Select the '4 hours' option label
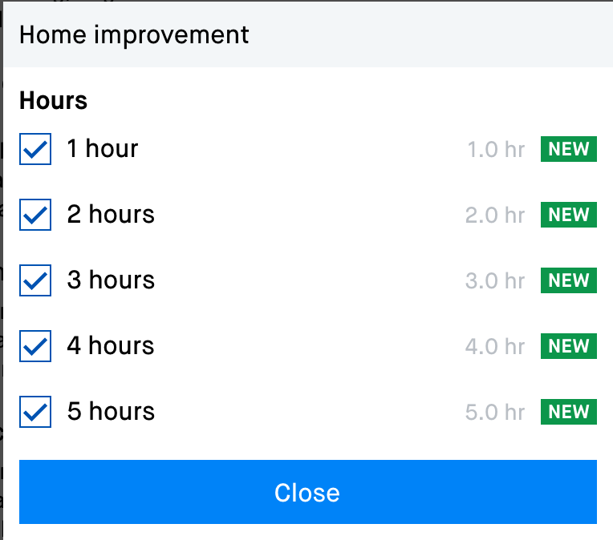The height and width of the screenshot is (540, 613). pos(111,346)
